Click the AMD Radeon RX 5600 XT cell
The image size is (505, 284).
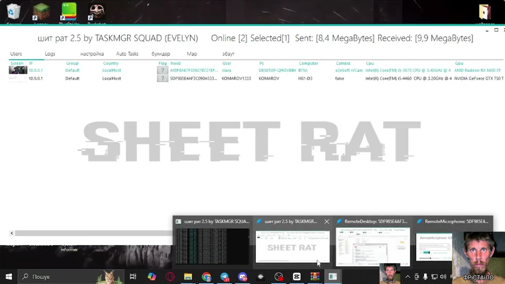(x=477, y=70)
